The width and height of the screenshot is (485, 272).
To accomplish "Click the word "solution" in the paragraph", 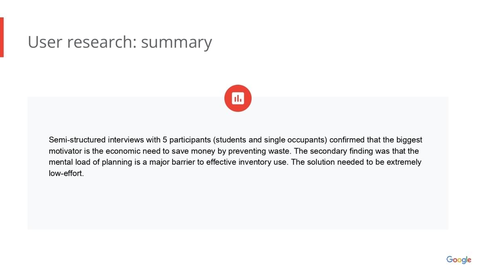I will click(318, 162).
